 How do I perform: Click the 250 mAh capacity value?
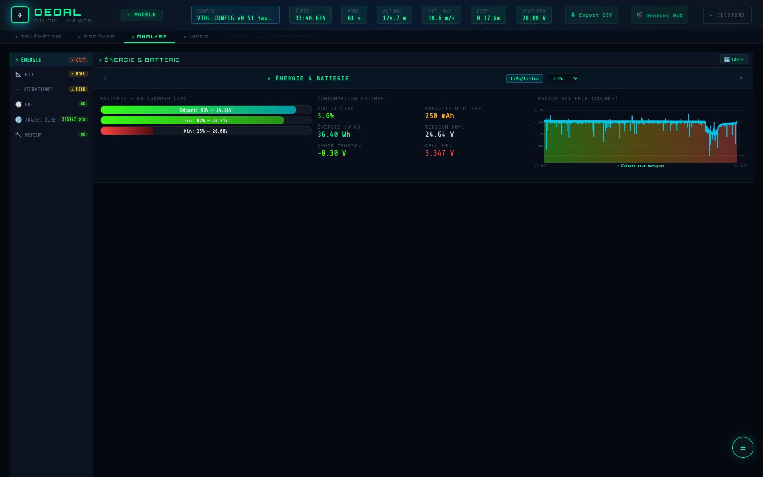439,116
